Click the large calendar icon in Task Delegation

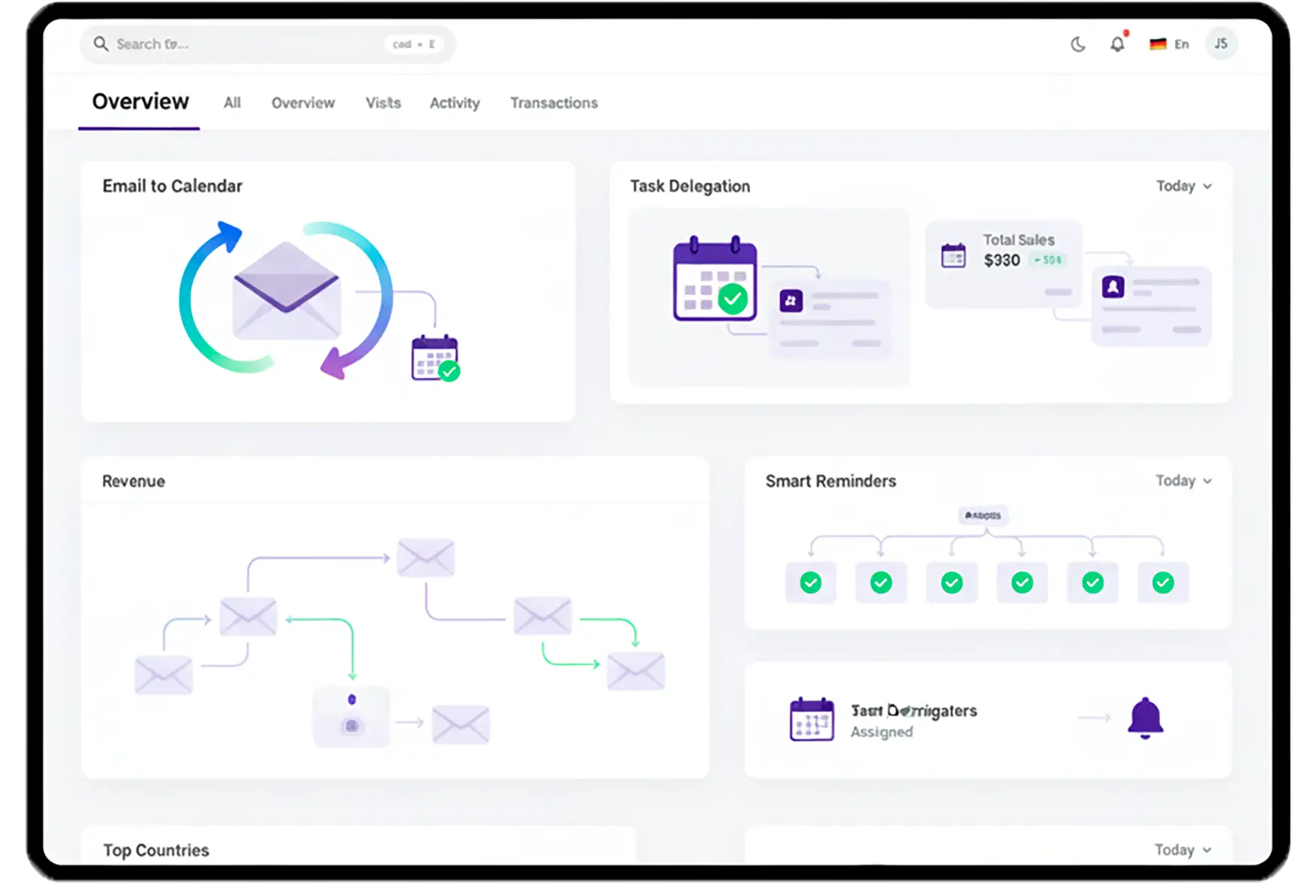713,279
